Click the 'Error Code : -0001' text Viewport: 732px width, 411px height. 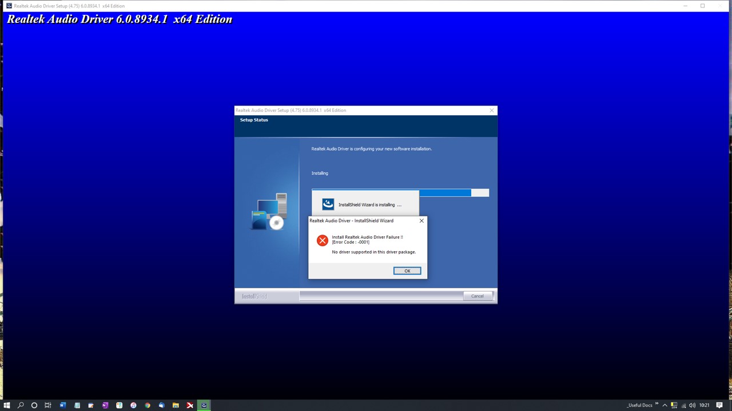click(351, 242)
